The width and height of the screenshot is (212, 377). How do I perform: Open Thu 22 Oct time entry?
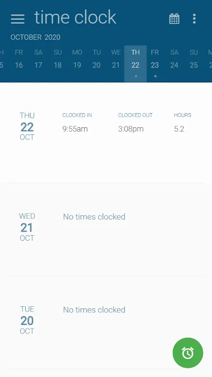pyautogui.click(x=106, y=133)
